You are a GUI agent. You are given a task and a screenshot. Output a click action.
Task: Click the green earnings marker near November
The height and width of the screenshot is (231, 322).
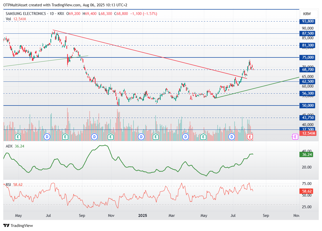(110, 137)
